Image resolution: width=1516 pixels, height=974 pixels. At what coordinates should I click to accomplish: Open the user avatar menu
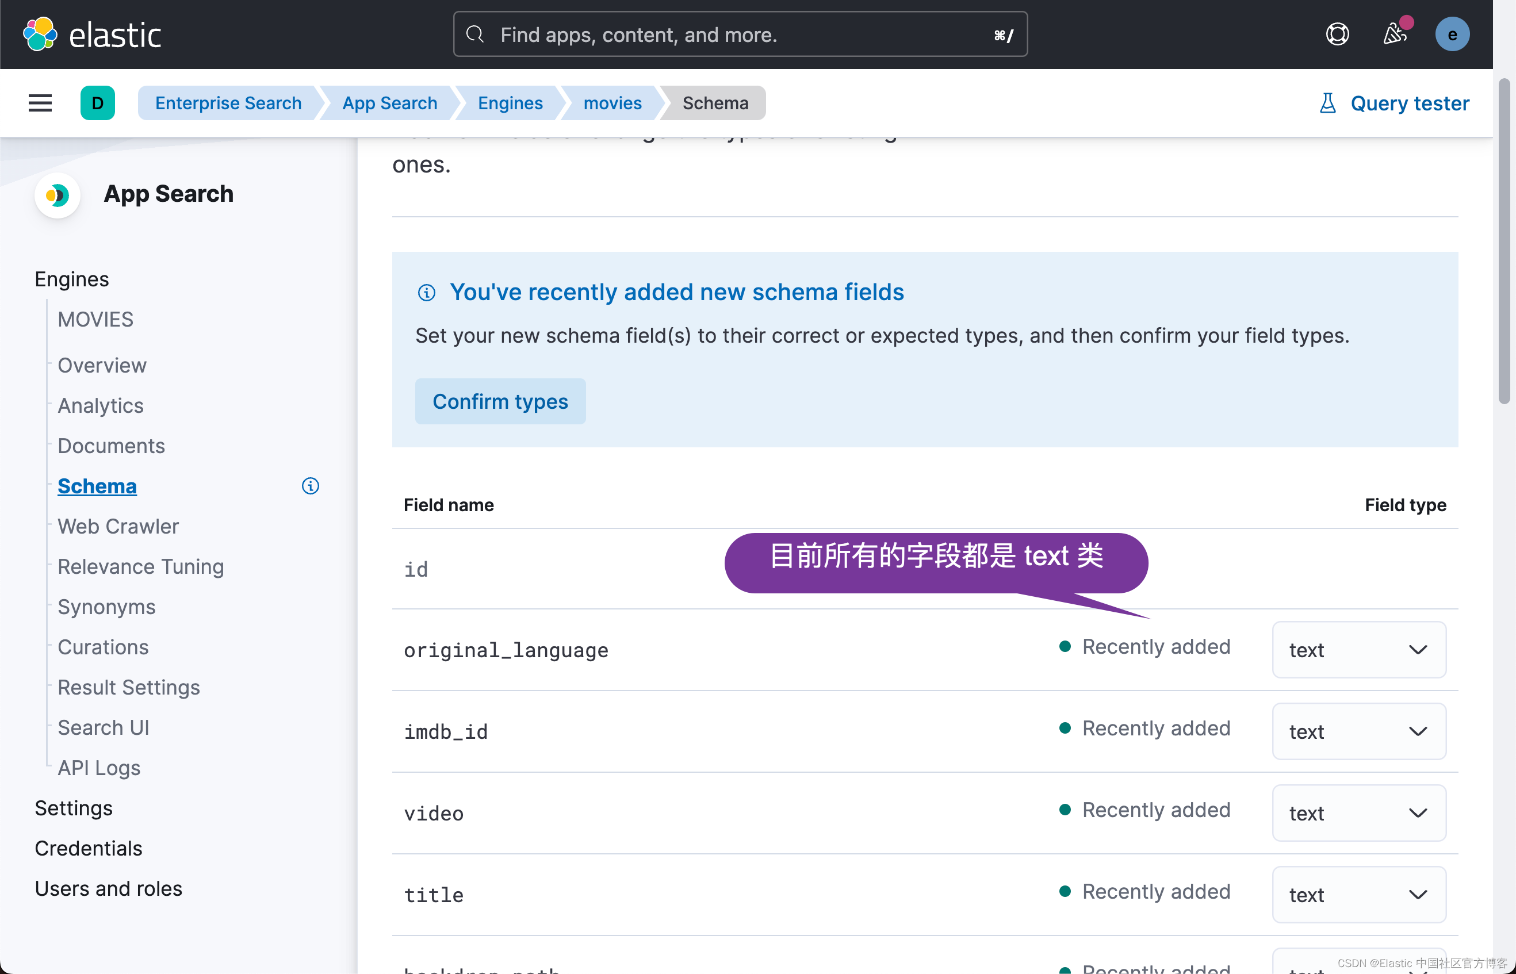point(1452,34)
